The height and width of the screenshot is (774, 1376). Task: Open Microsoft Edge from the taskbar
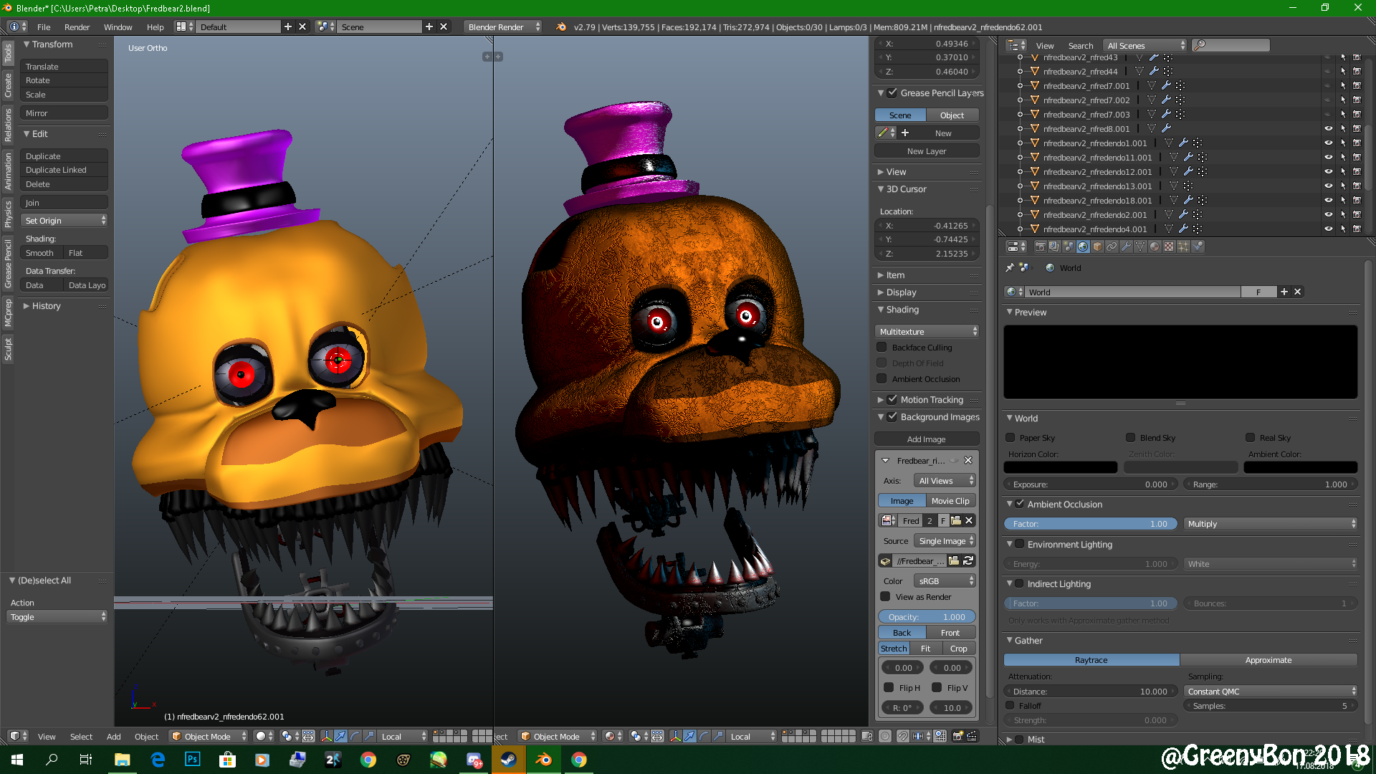[158, 760]
